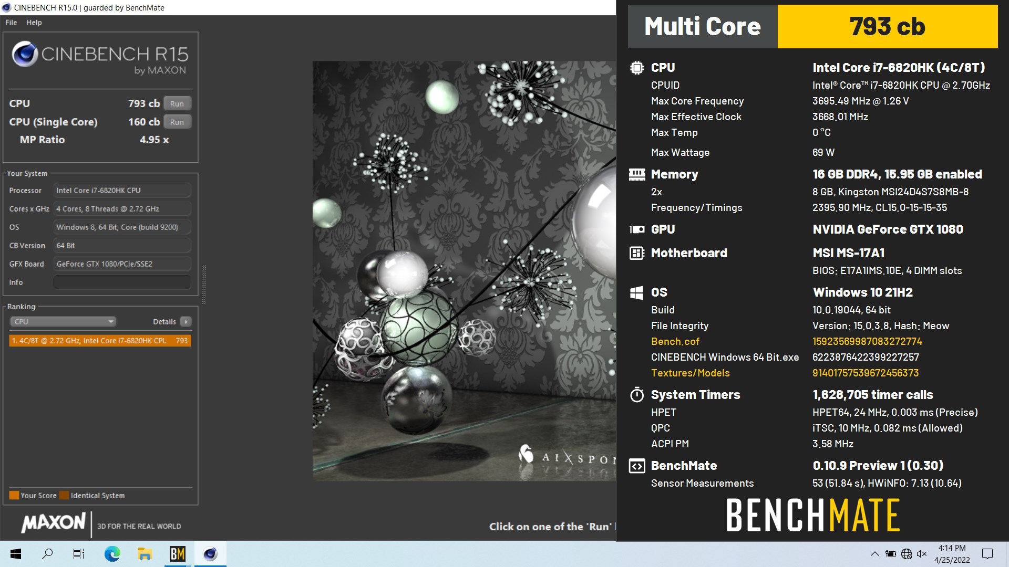Click the CPU chip icon in BenchMate
This screenshot has width=1009, height=567.
[636, 68]
